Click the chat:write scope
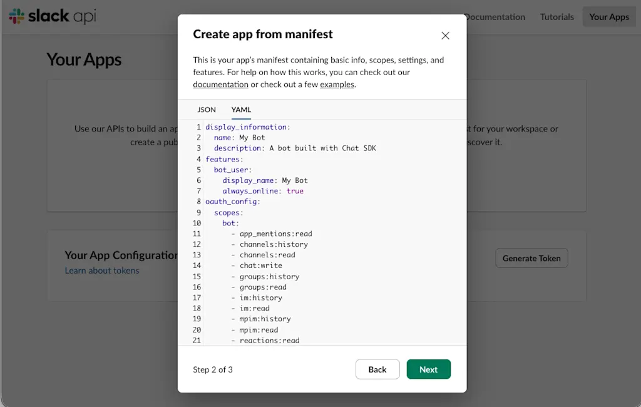The width and height of the screenshot is (641, 407). tap(261, 265)
